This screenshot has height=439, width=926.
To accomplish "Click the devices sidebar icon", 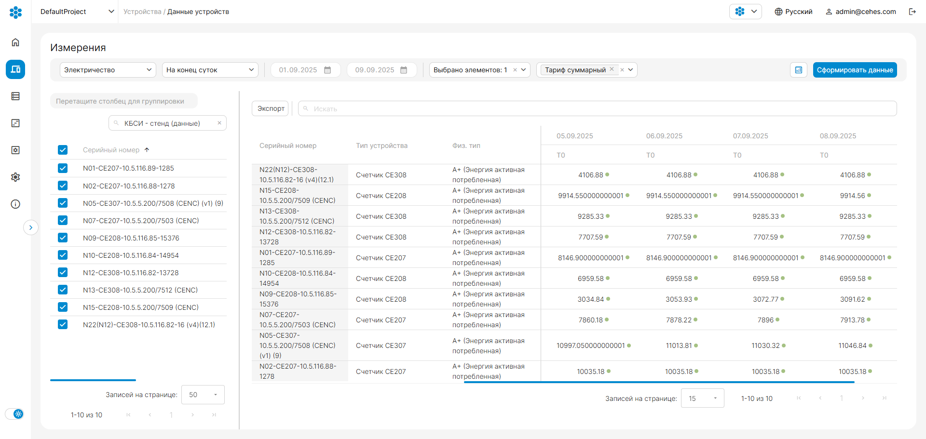I will click(15, 69).
